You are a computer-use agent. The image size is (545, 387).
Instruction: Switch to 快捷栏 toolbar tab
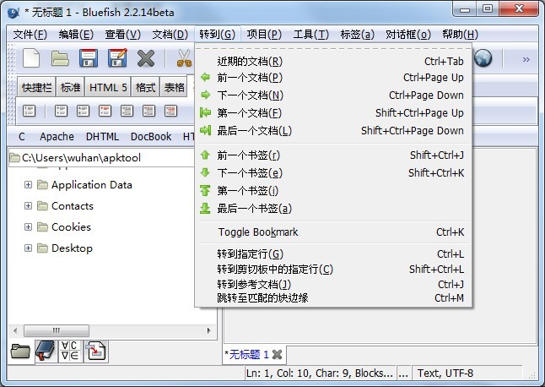pos(36,87)
